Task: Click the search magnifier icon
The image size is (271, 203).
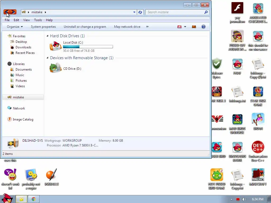Action: point(206,12)
